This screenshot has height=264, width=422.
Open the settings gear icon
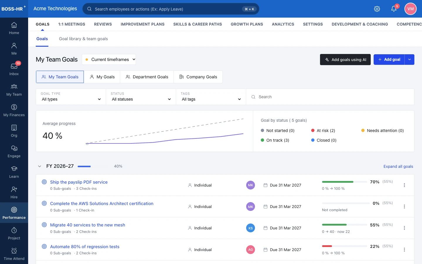(x=377, y=9)
